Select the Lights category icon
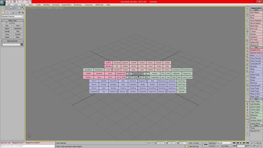The height and width of the screenshot is (148, 263). point(9,13)
